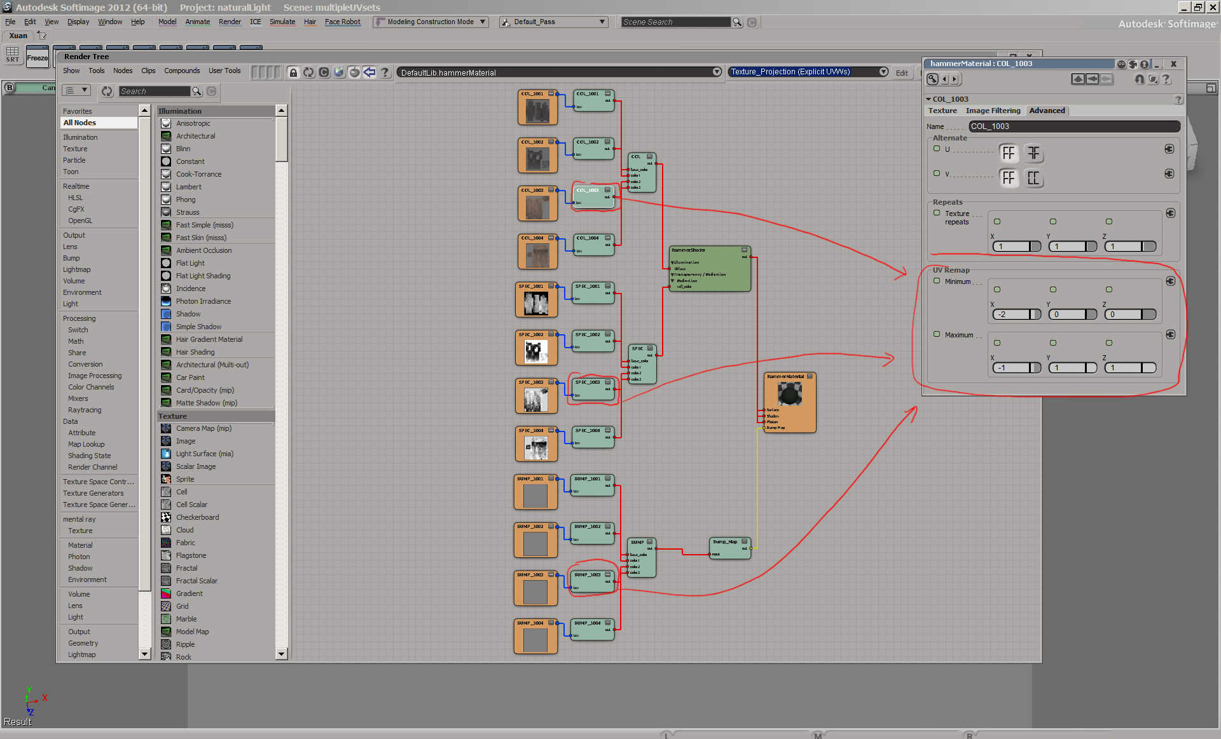Open Compounds menu in Render Tree
Viewport: 1221px width, 739px height.
pos(182,71)
